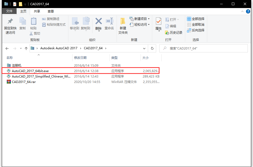253x167 pixels.
Task: Click the 重命名 rename icon
Action: click(109, 21)
